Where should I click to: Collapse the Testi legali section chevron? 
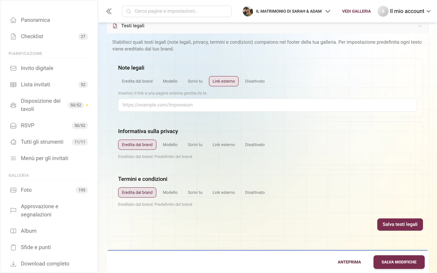(x=420, y=26)
